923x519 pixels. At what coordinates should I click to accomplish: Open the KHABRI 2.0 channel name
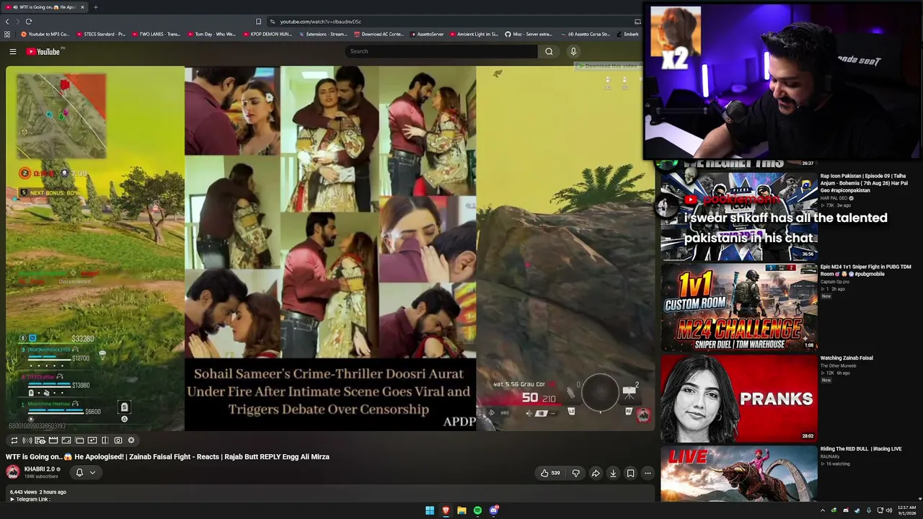40,469
